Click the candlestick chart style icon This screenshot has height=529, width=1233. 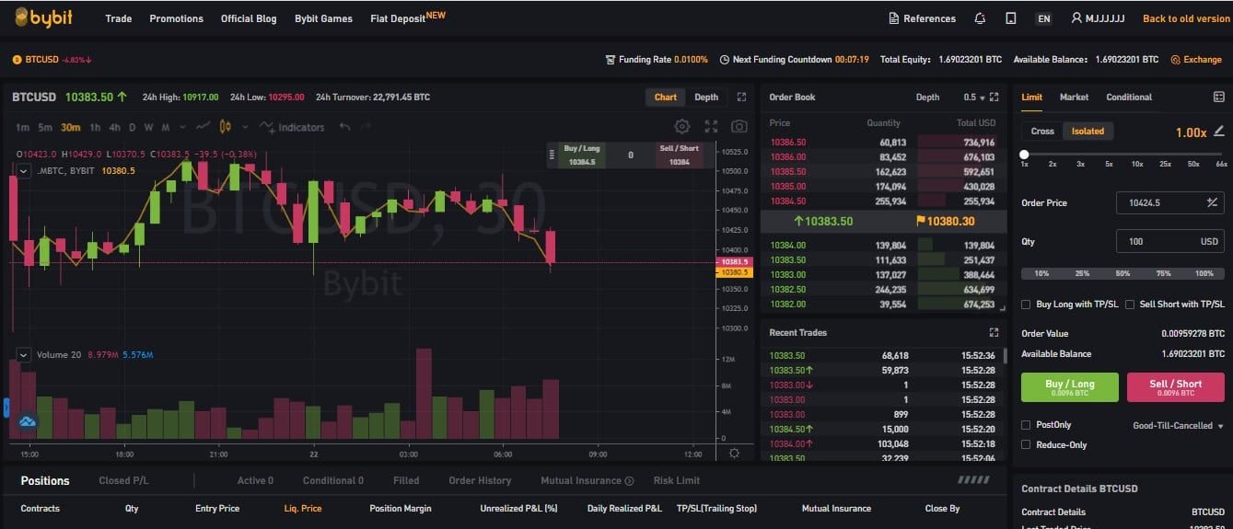[x=225, y=127]
